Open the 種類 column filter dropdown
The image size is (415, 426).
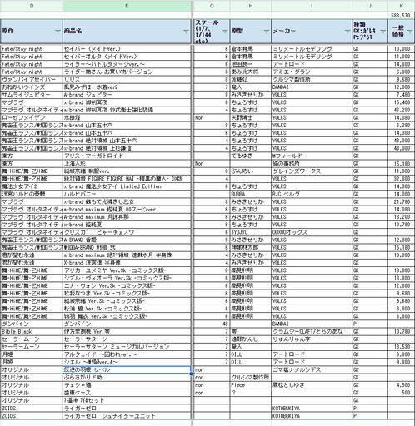coord(383,31)
